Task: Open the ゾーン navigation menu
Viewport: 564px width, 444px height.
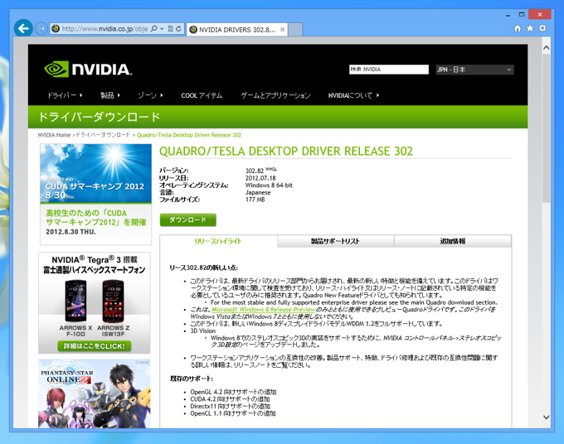Action: pyautogui.click(x=150, y=95)
